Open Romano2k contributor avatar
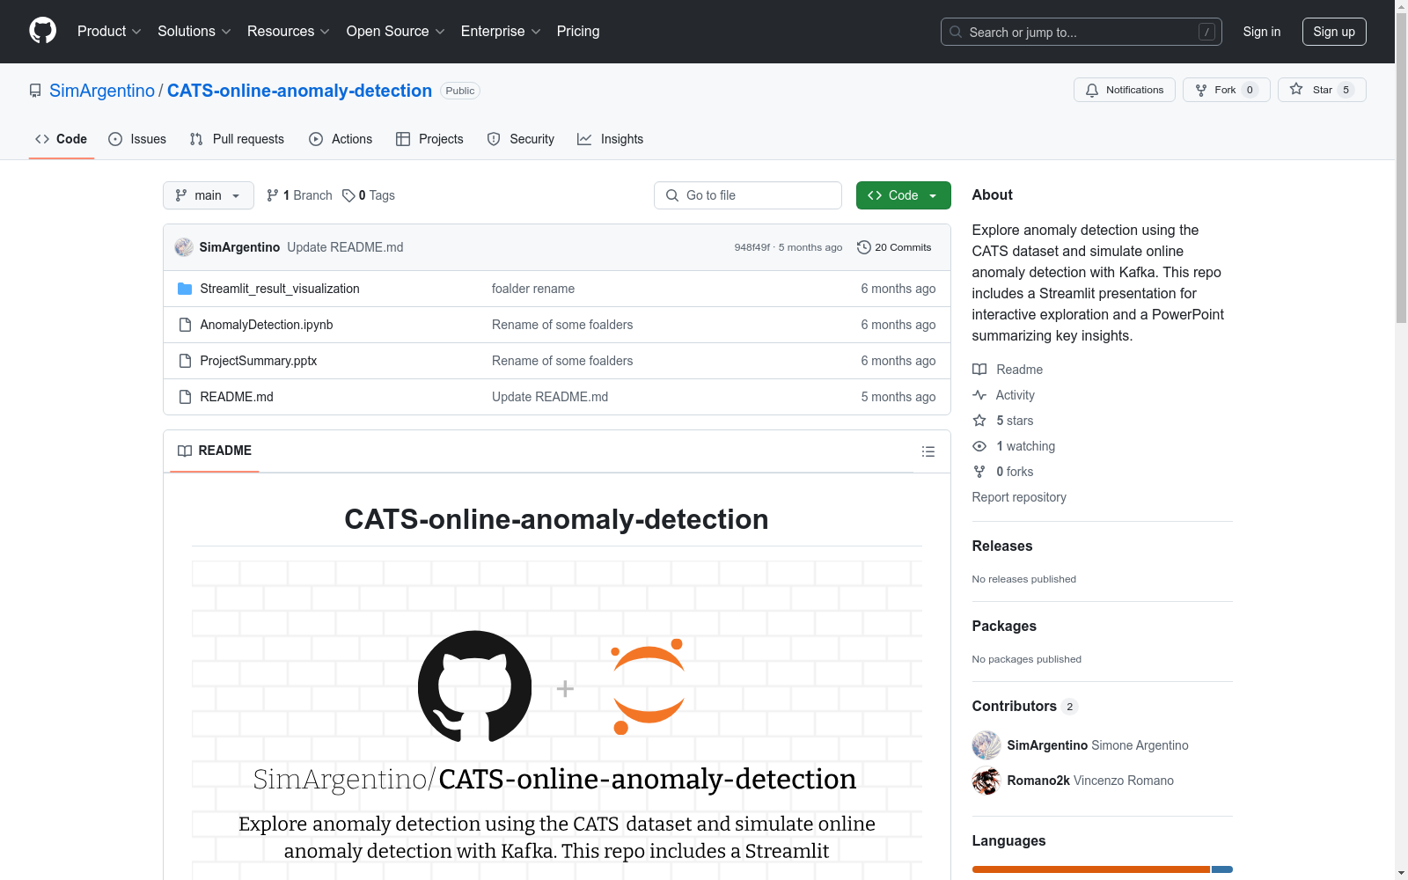This screenshot has width=1408, height=880. [986, 781]
